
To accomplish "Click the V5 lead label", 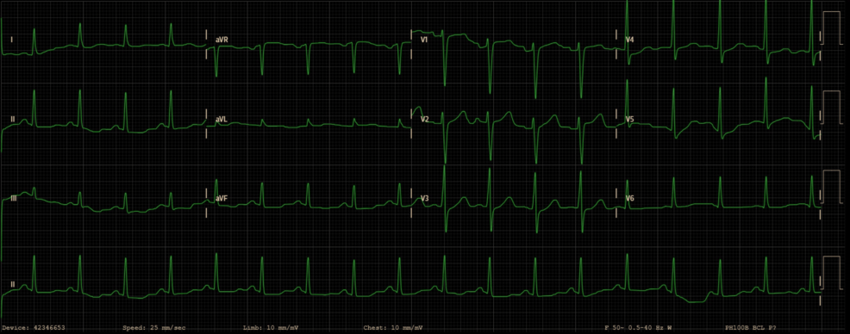I will click(x=630, y=119).
